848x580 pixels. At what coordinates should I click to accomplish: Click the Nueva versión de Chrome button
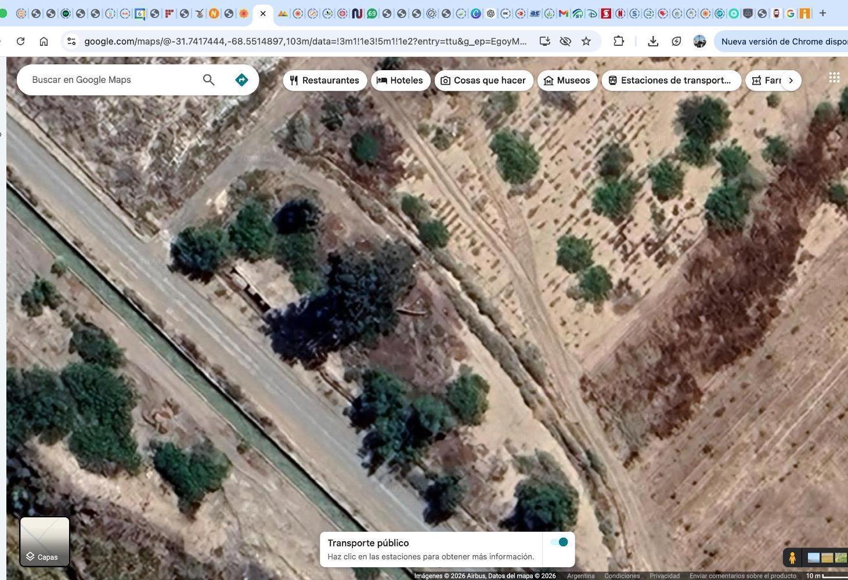point(782,41)
